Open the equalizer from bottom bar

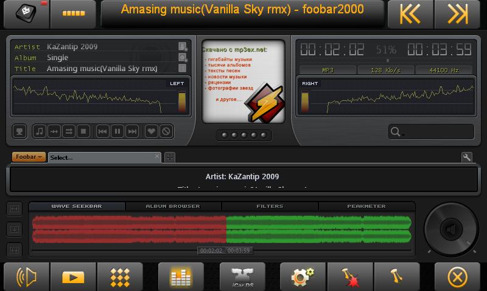(181, 276)
